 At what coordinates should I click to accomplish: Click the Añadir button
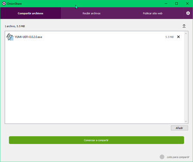[179, 128]
